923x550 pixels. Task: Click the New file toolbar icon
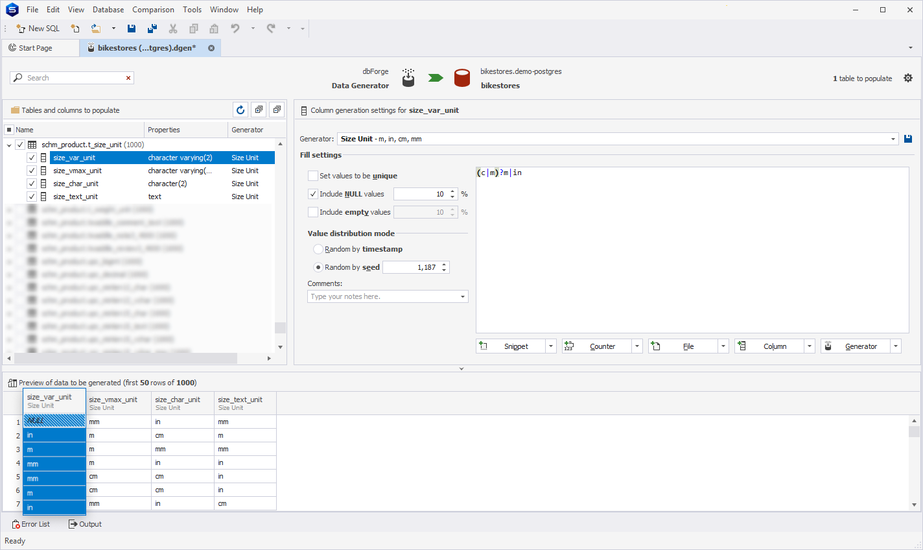click(75, 29)
